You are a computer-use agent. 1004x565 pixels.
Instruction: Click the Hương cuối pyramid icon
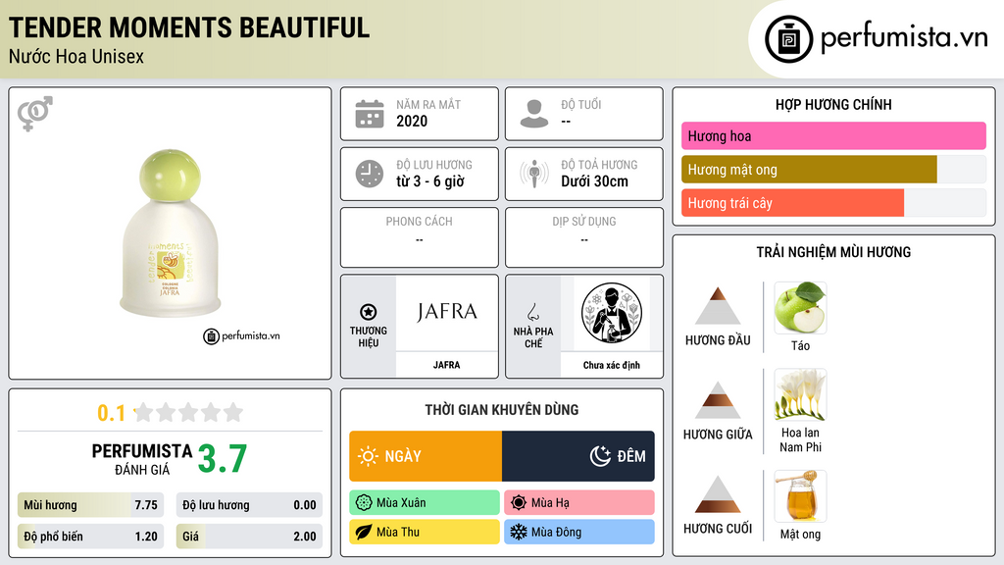(x=718, y=494)
